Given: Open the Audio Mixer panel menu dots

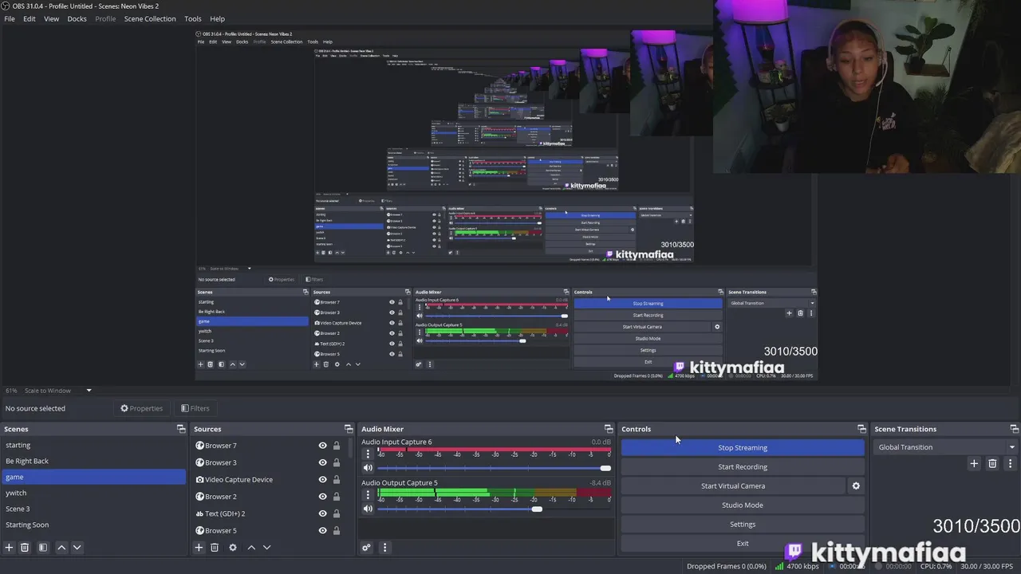Looking at the screenshot, I should 384,548.
